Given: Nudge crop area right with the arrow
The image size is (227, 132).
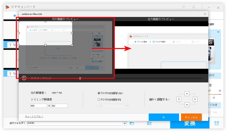Looking at the screenshot, I should pyautogui.click(x=195, y=99).
